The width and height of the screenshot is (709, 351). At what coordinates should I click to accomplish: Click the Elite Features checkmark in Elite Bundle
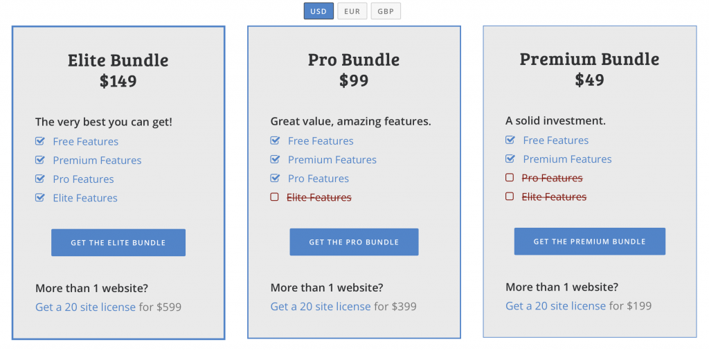coord(40,198)
